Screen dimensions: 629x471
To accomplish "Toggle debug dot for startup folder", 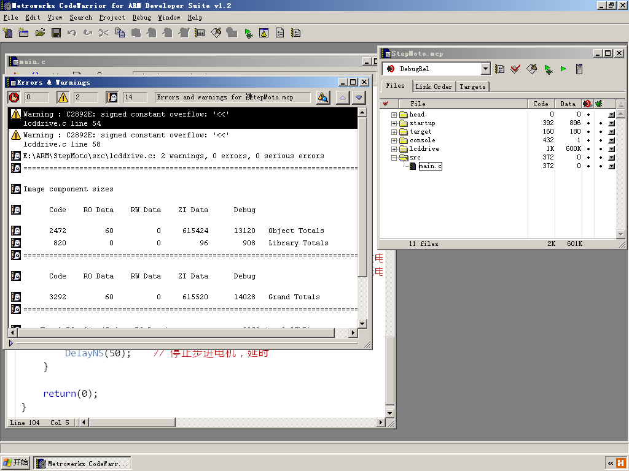I will (x=601, y=123).
